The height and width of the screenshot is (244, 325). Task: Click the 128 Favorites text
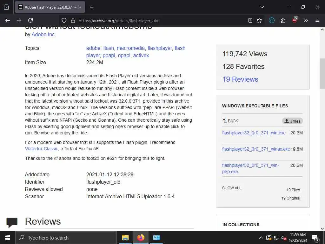pos(243,67)
